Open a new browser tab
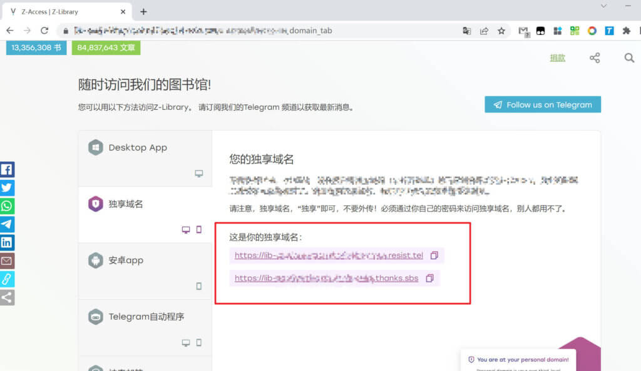The width and height of the screenshot is (641, 371). tap(143, 11)
